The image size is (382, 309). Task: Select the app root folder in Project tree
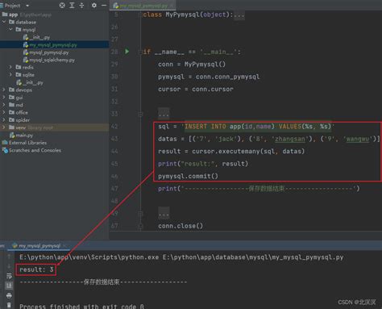pyautogui.click(x=13, y=15)
